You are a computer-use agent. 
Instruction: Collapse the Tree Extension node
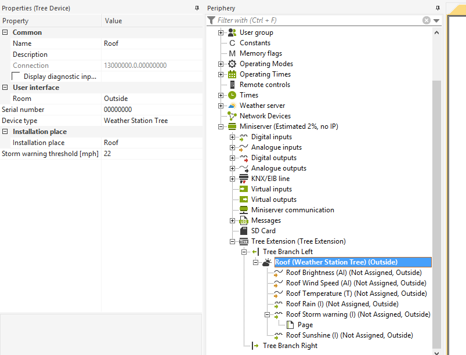(x=232, y=241)
